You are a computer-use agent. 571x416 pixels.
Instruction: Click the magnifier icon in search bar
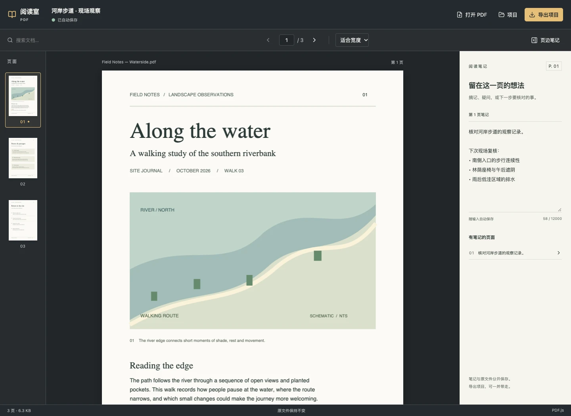pyautogui.click(x=10, y=40)
